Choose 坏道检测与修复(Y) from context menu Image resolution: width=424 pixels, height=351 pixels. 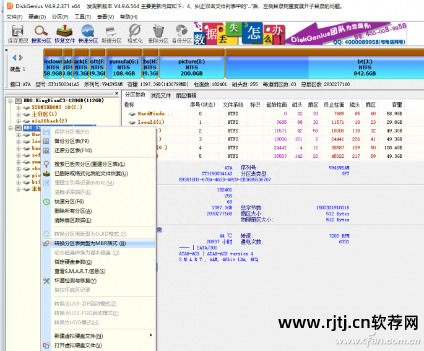click(98, 280)
